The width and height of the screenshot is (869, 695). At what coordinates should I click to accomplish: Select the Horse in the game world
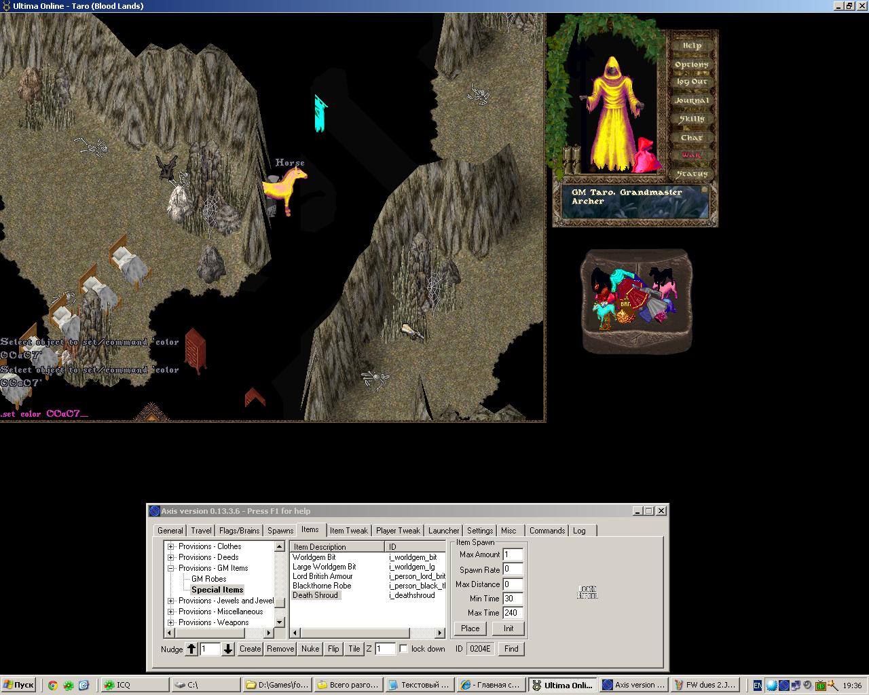[x=285, y=190]
